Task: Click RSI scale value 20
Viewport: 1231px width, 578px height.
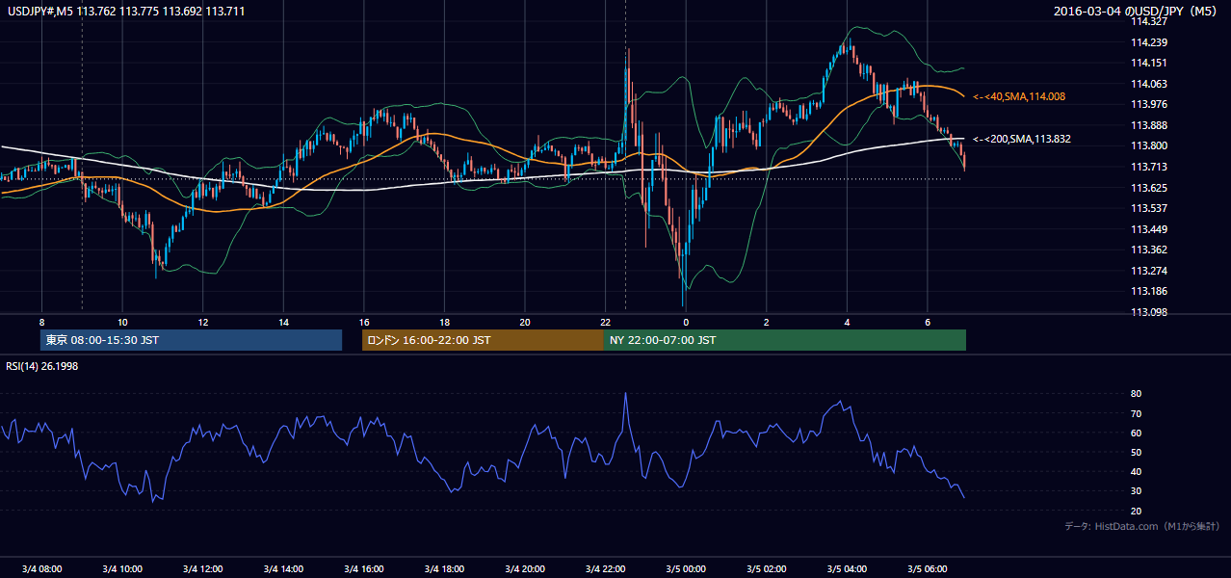Action: click(x=1136, y=511)
